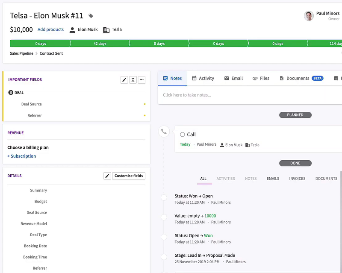Click the Add products link
Image resolution: width=342 pixels, height=273 pixels.
click(50, 29)
